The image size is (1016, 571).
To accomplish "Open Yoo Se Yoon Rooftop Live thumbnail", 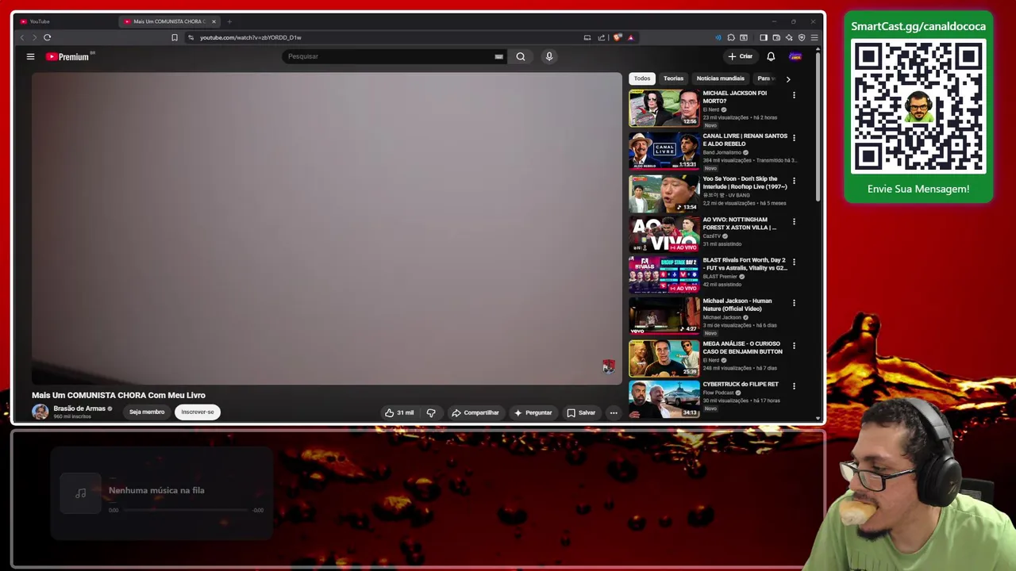I will click(664, 193).
